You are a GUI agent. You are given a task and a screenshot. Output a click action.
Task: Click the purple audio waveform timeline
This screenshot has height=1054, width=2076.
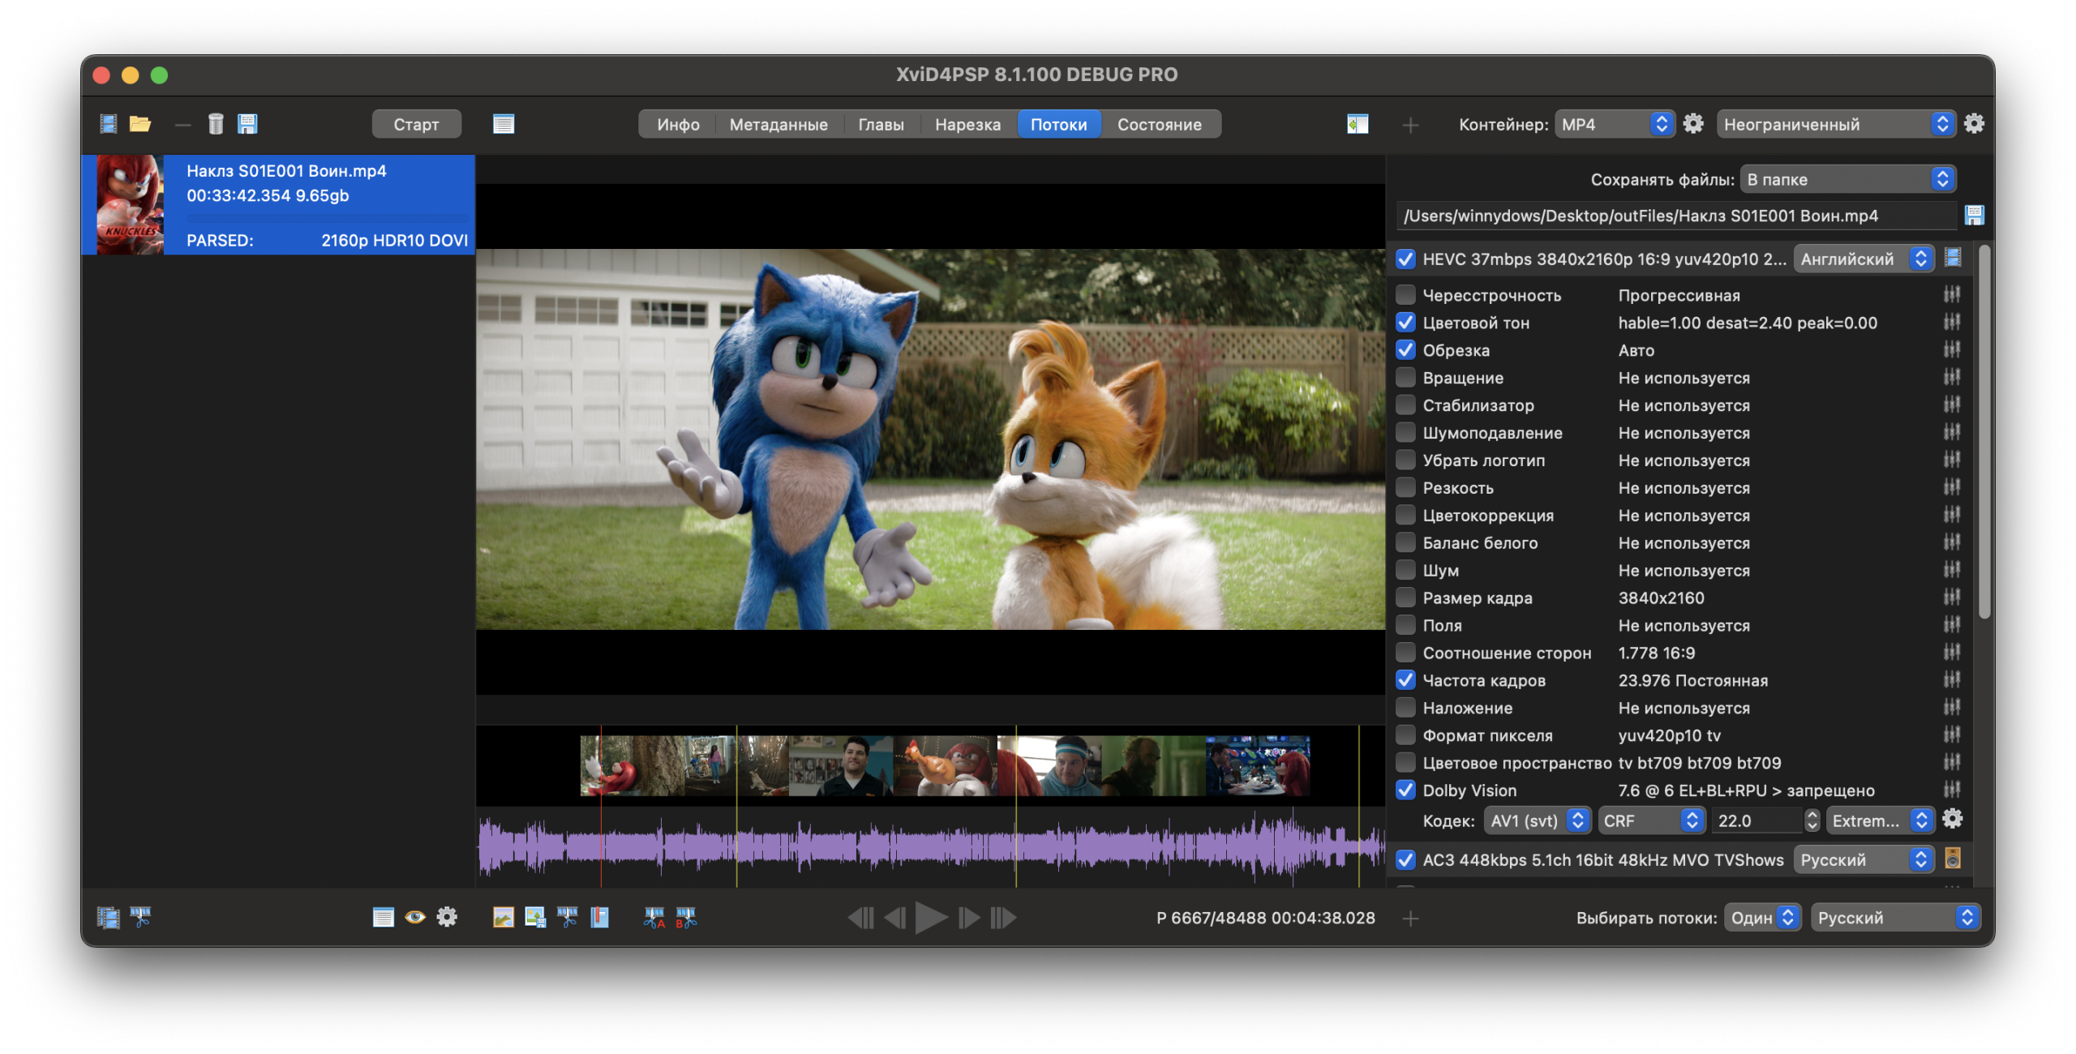(931, 846)
